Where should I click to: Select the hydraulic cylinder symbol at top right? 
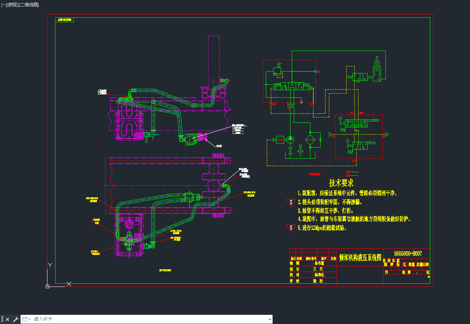point(377,69)
